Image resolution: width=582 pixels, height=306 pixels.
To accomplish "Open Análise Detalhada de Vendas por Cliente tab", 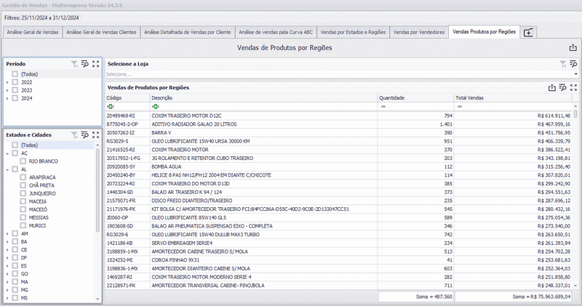I will click(188, 32).
